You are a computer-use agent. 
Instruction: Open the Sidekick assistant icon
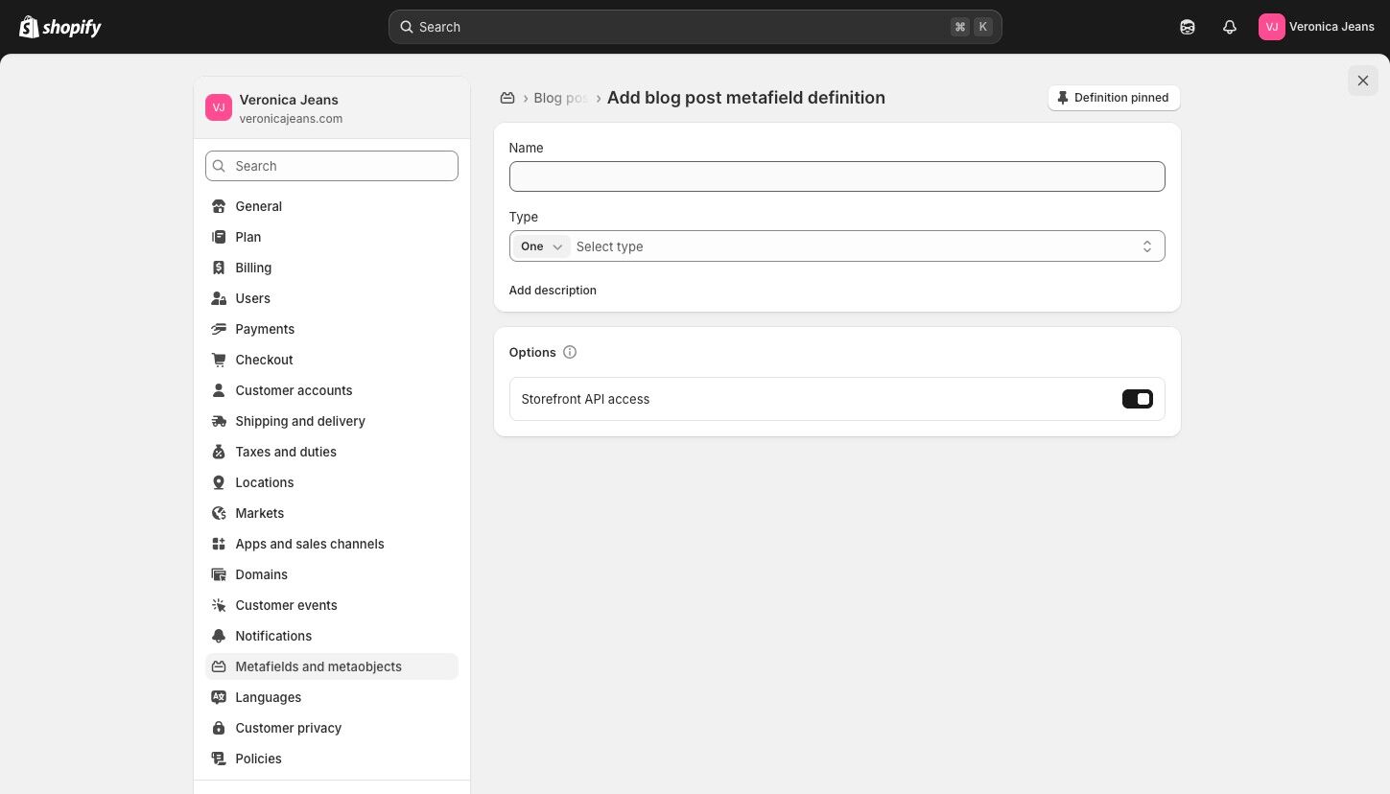1188,27
